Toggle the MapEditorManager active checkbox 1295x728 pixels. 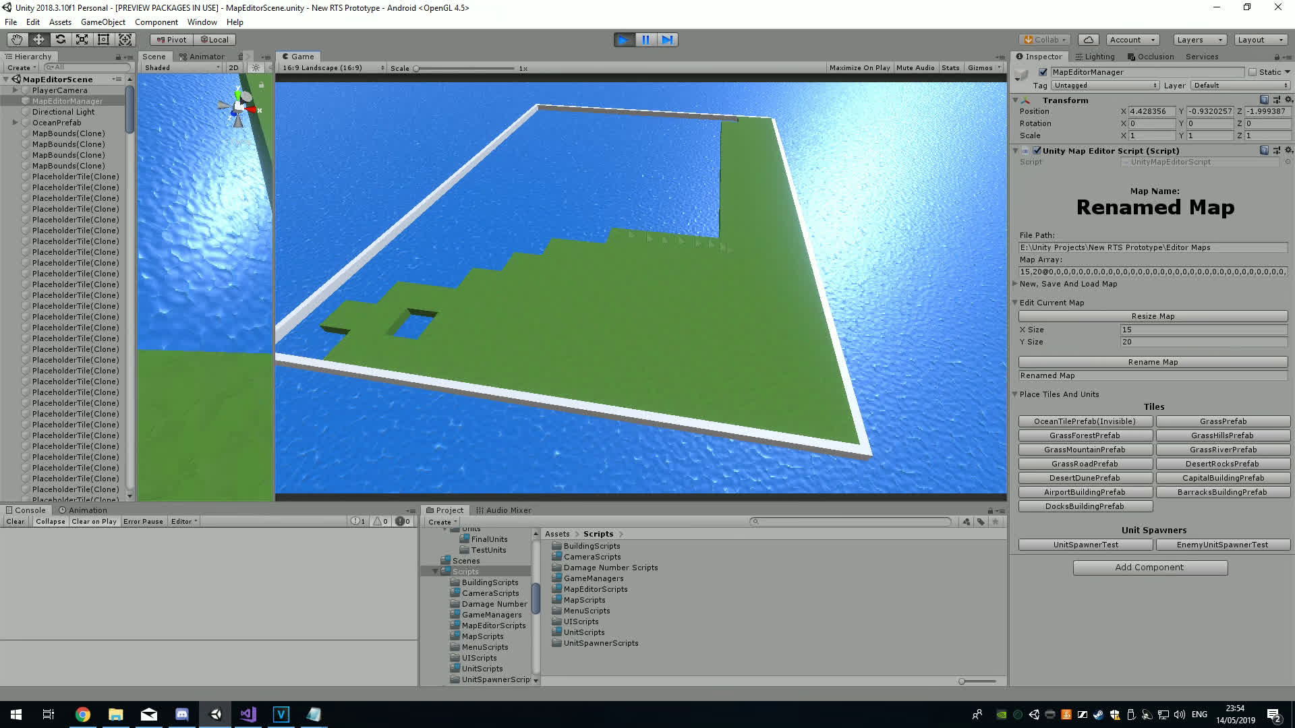pyautogui.click(x=1043, y=72)
